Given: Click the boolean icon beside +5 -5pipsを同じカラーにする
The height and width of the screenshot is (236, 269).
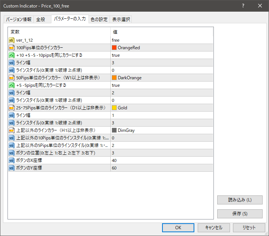Looking at the screenshot, I should (11, 85).
